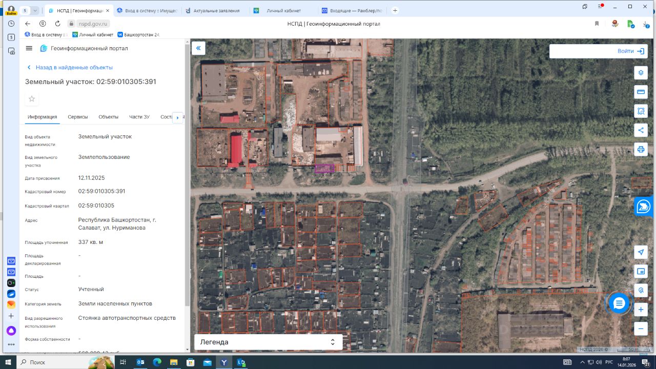The width and height of the screenshot is (656, 369).
Task: Activate the area search selection tool
Action: 641,111
